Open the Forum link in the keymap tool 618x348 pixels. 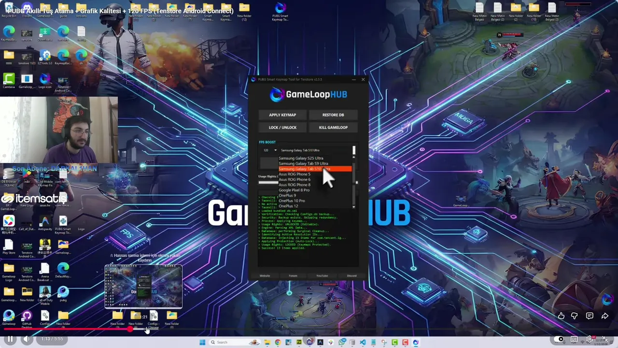pos(293,276)
